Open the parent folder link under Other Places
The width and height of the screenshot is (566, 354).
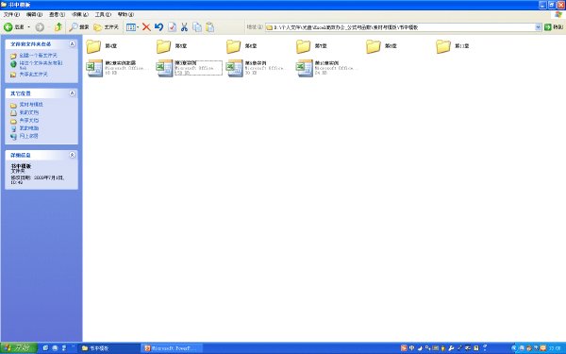pos(31,105)
